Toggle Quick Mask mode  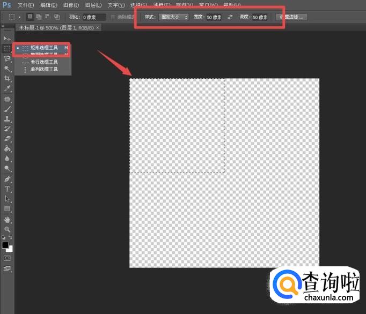point(7,258)
